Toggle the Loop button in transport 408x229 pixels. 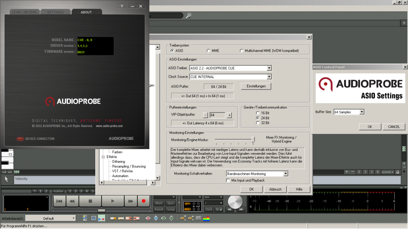[x=171, y=209]
